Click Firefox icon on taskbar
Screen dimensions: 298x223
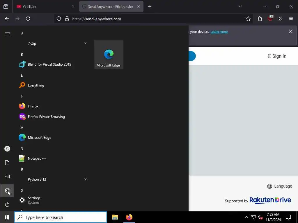(129, 217)
